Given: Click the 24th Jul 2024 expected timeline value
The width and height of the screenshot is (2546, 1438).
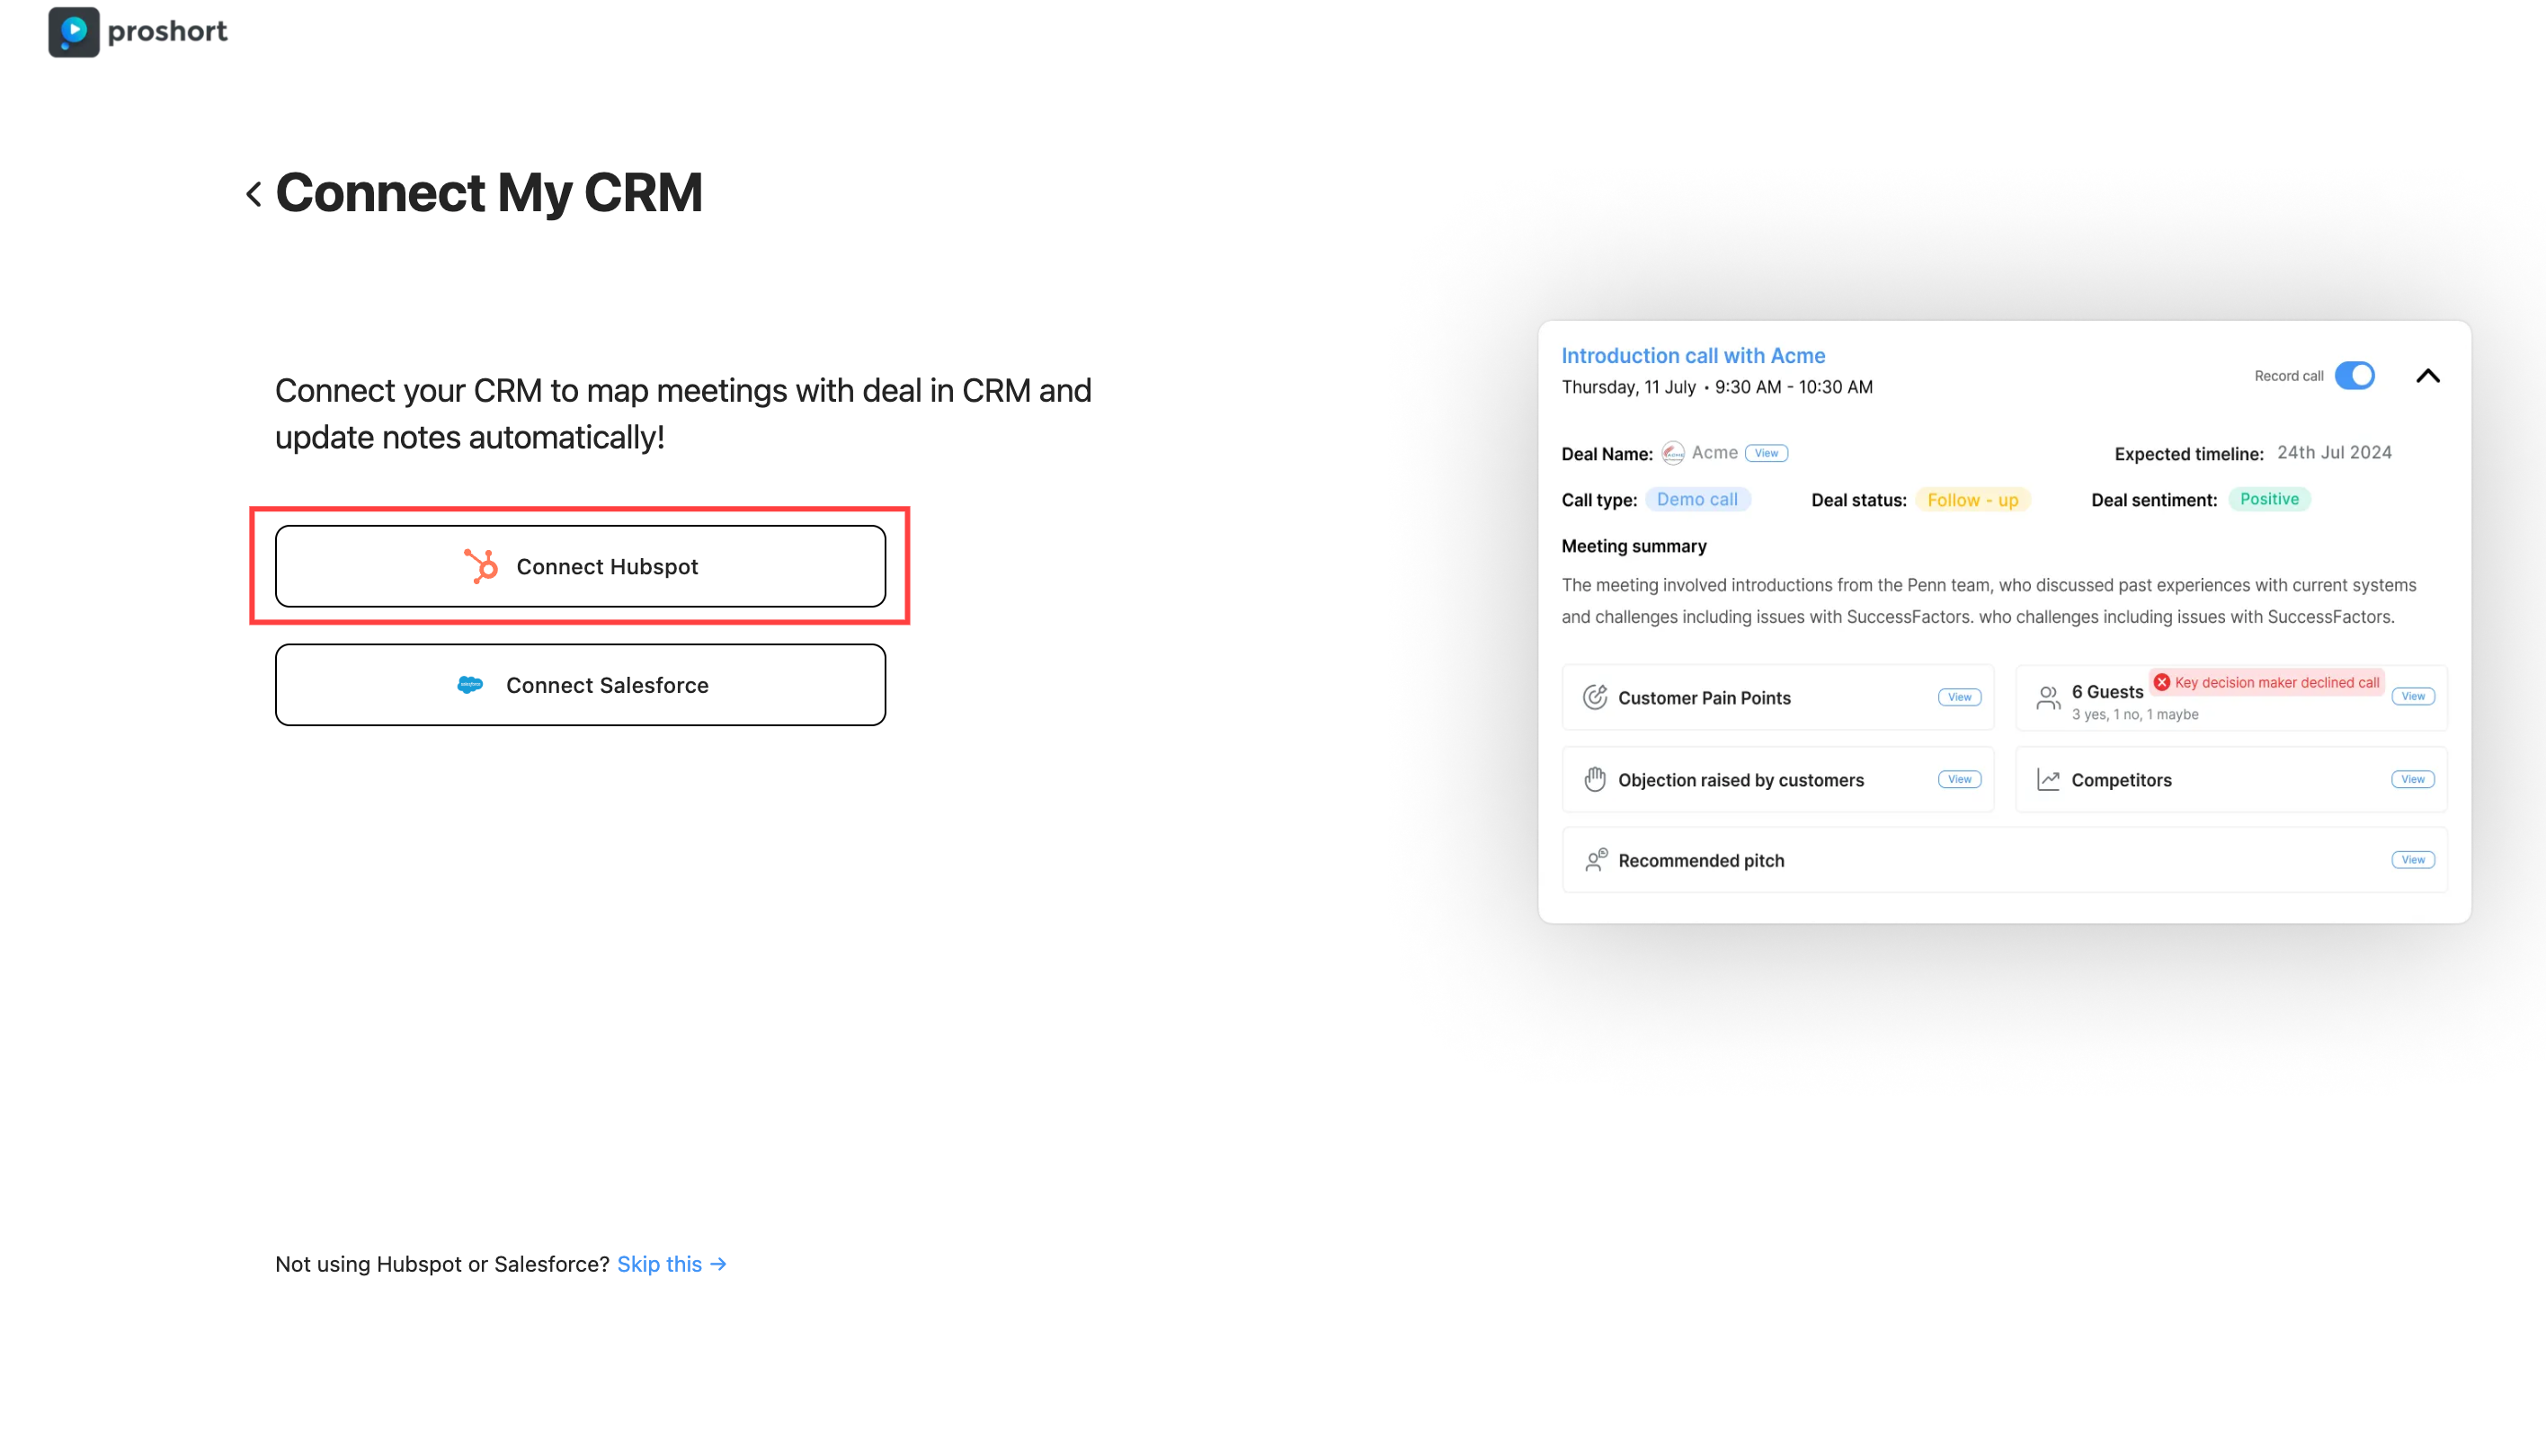Looking at the screenshot, I should pos(2335,453).
